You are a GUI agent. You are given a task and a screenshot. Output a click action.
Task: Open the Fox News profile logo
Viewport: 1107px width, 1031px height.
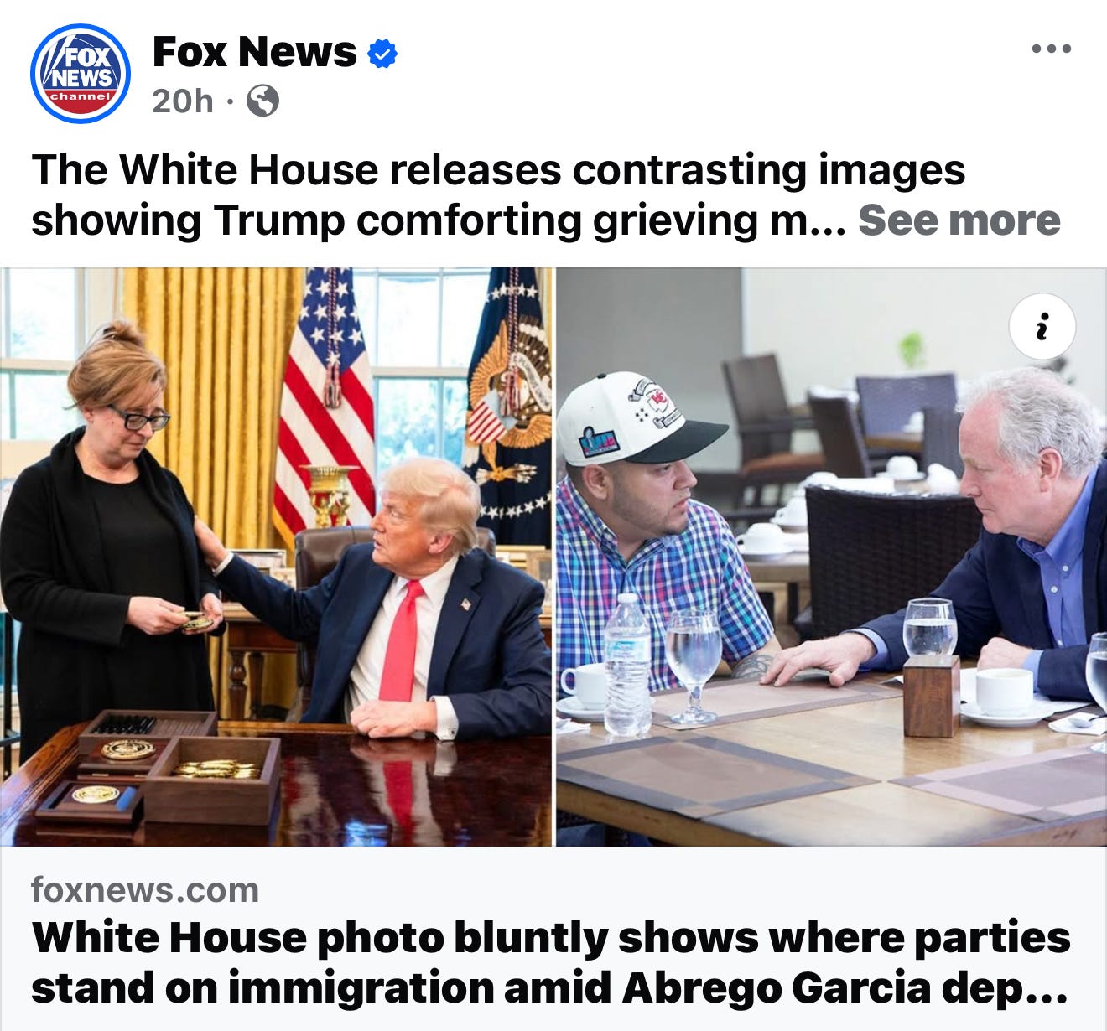tap(81, 73)
